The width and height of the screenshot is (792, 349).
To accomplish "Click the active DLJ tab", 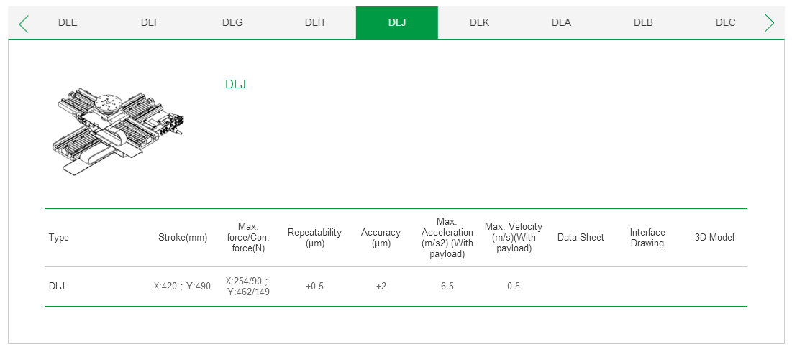I will (396, 22).
